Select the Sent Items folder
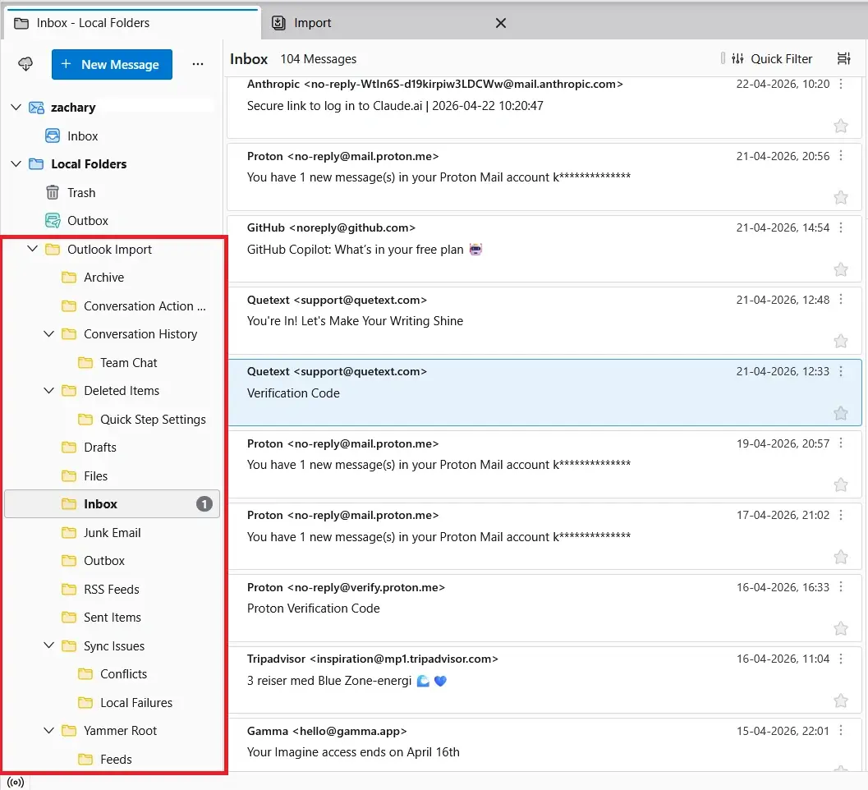Viewport: 868px width, 790px height. [x=113, y=618]
